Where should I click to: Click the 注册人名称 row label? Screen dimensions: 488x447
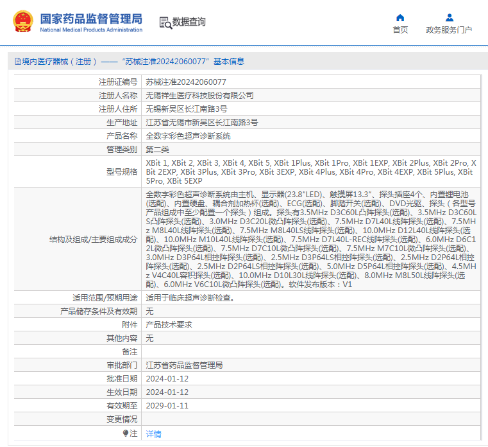tap(118, 96)
